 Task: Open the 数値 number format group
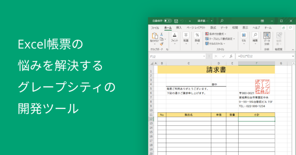point(197,38)
